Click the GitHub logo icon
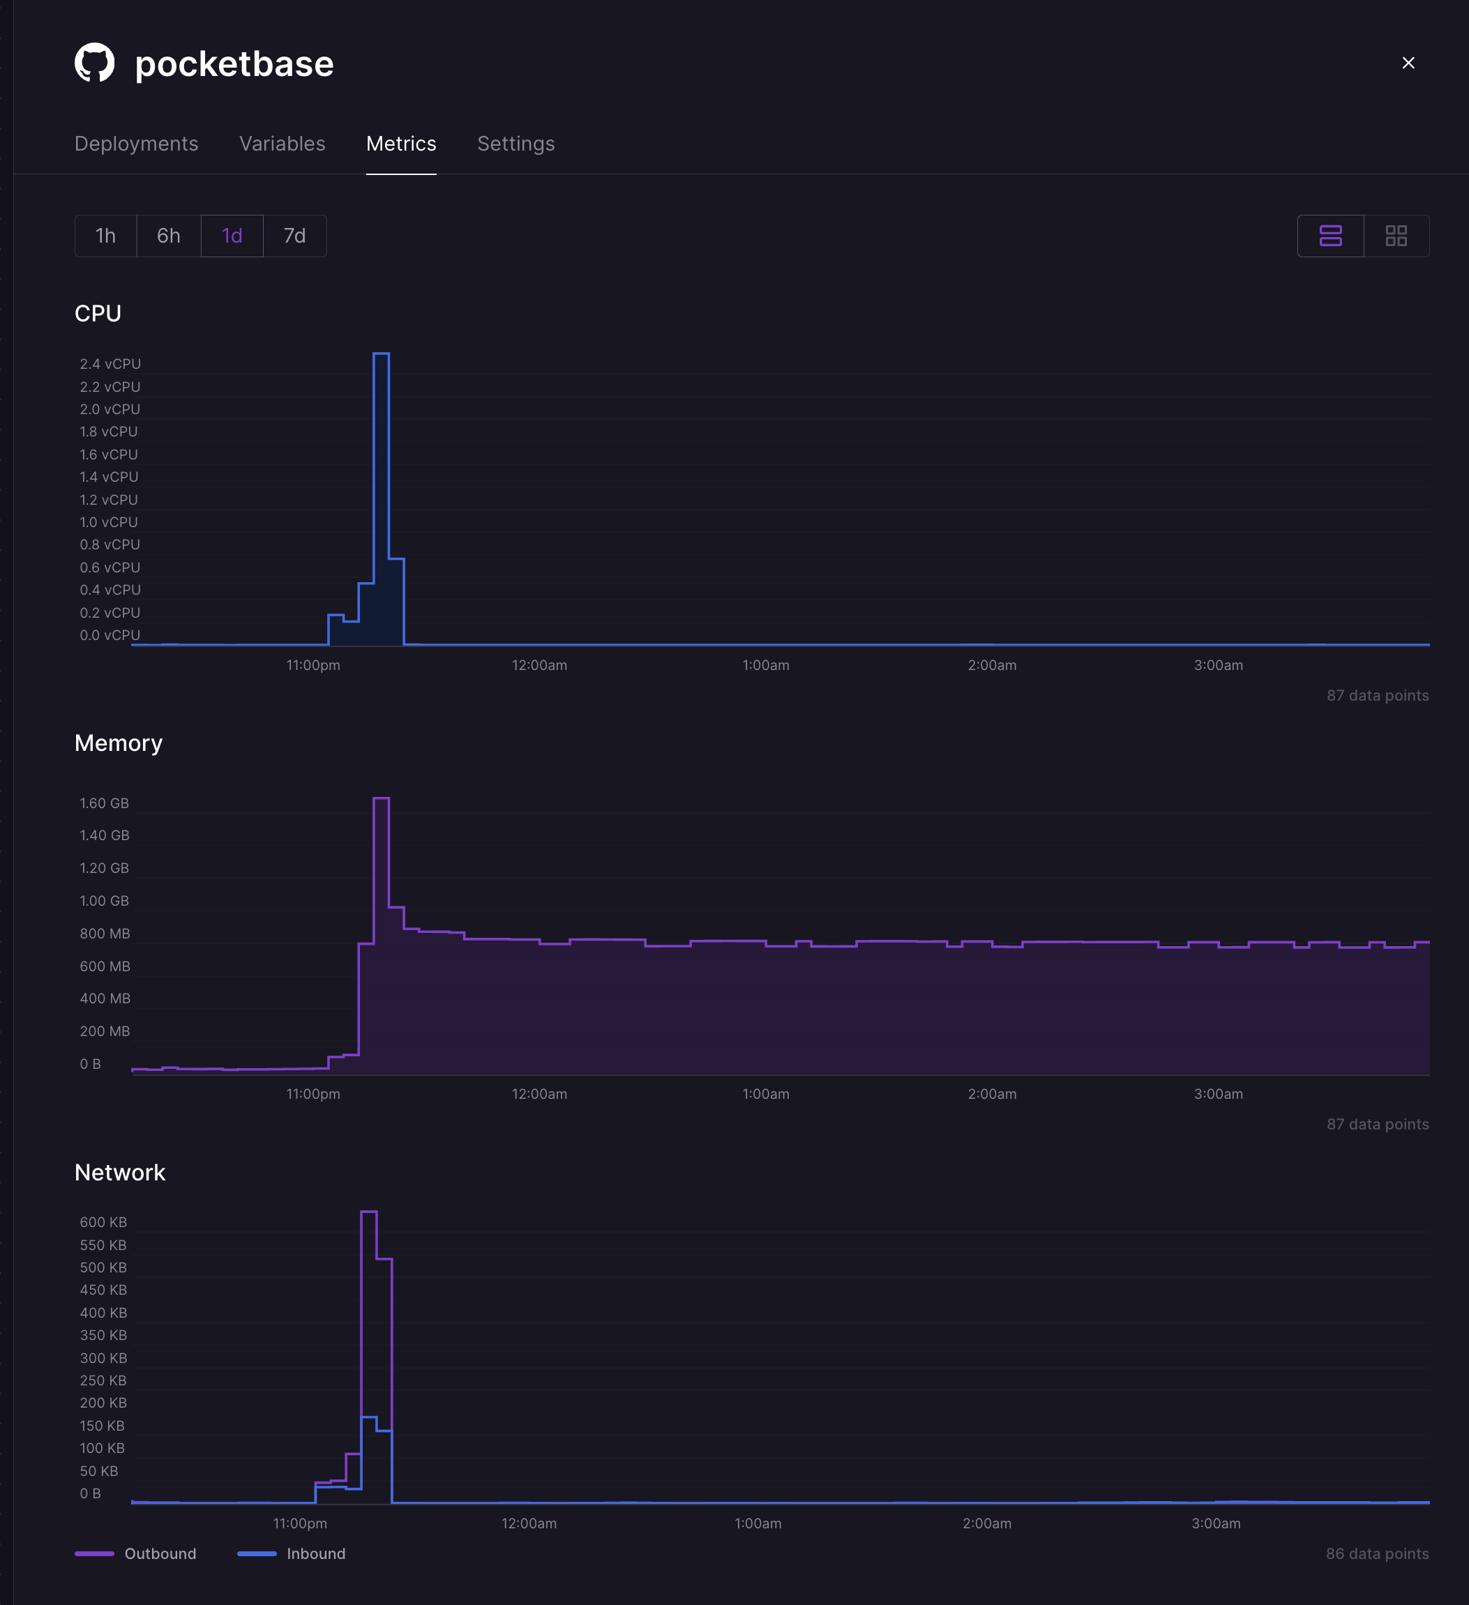 coord(95,63)
